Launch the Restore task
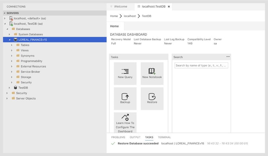The image size is (268, 156). click(152, 99)
